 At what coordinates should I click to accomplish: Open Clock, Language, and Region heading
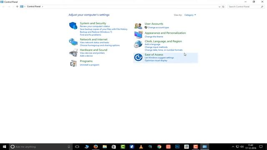163,41
